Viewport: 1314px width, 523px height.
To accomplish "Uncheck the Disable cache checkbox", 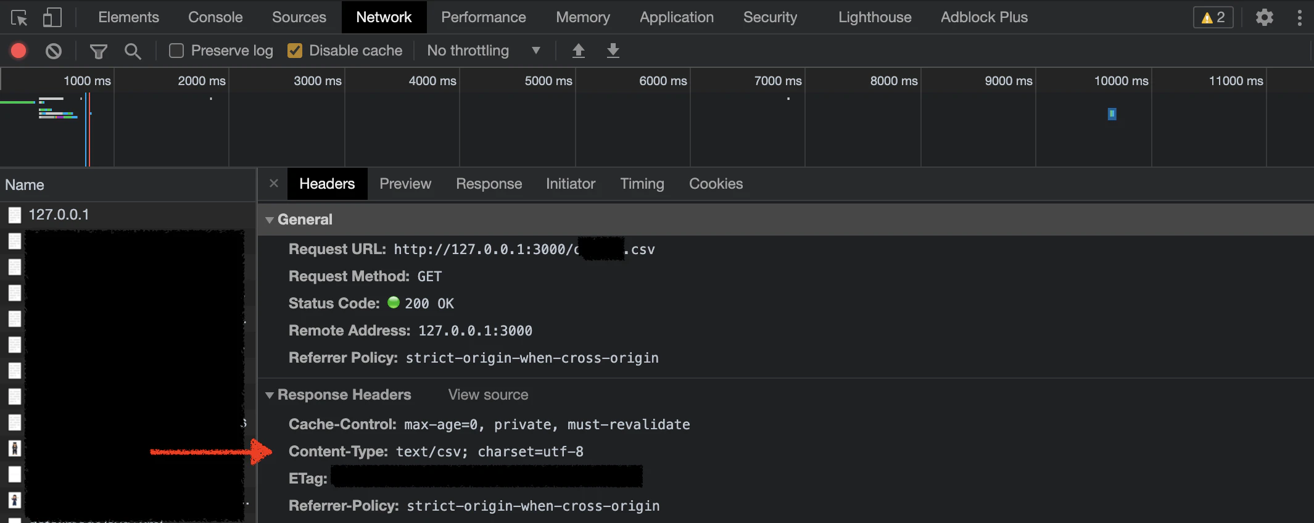I will click(x=295, y=51).
